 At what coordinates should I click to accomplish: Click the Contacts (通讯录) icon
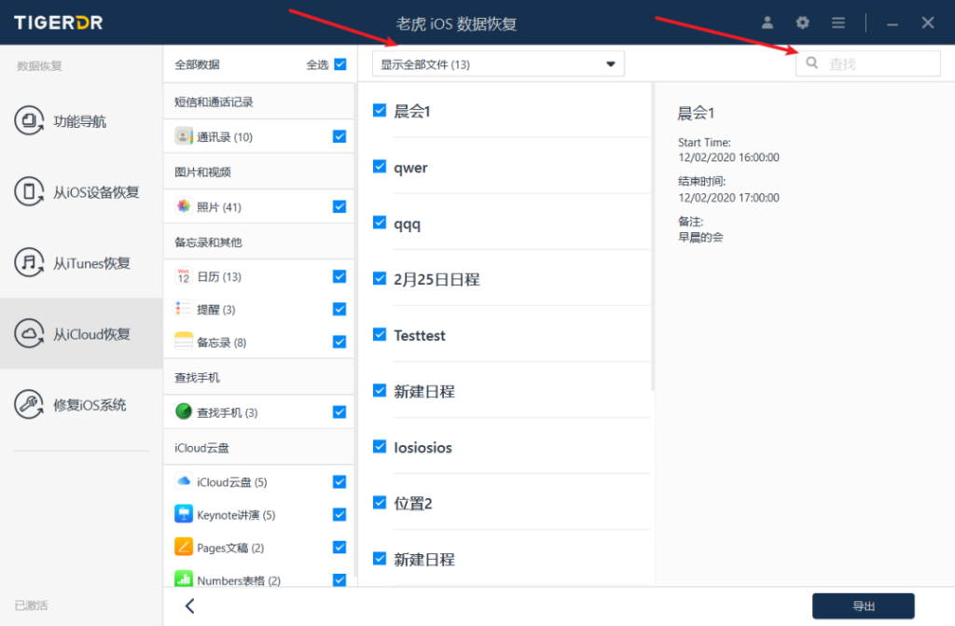184,136
